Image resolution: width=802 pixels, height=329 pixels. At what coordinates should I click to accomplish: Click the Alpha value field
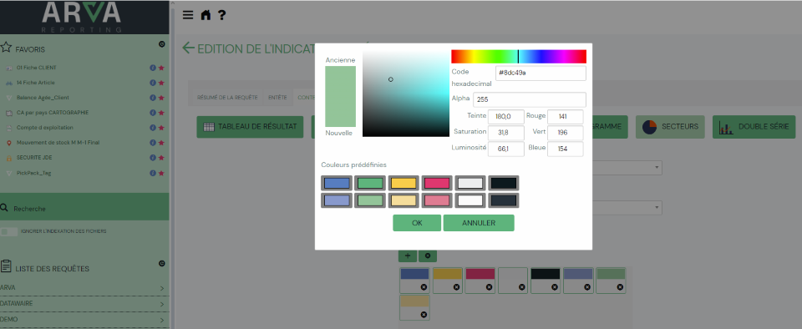click(x=530, y=99)
